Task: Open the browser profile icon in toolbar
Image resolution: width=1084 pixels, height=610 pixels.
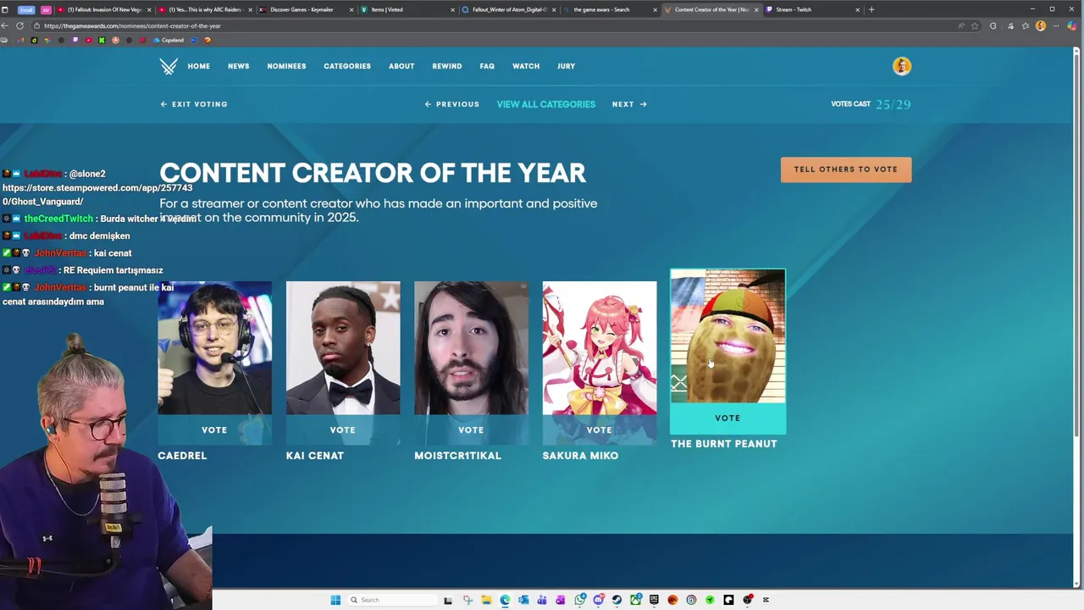Action: pyautogui.click(x=1041, y=25)
